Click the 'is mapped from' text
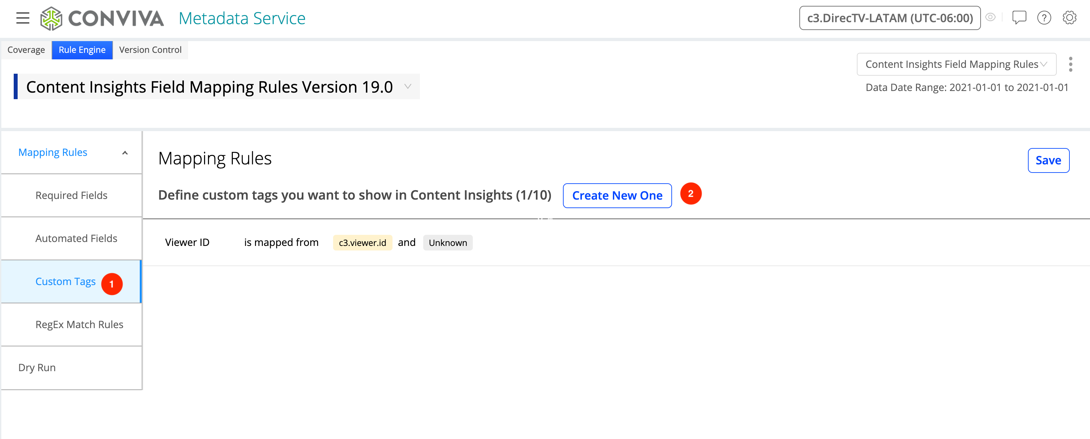This screenshot has width=1090, height=439. coord(281,243)
